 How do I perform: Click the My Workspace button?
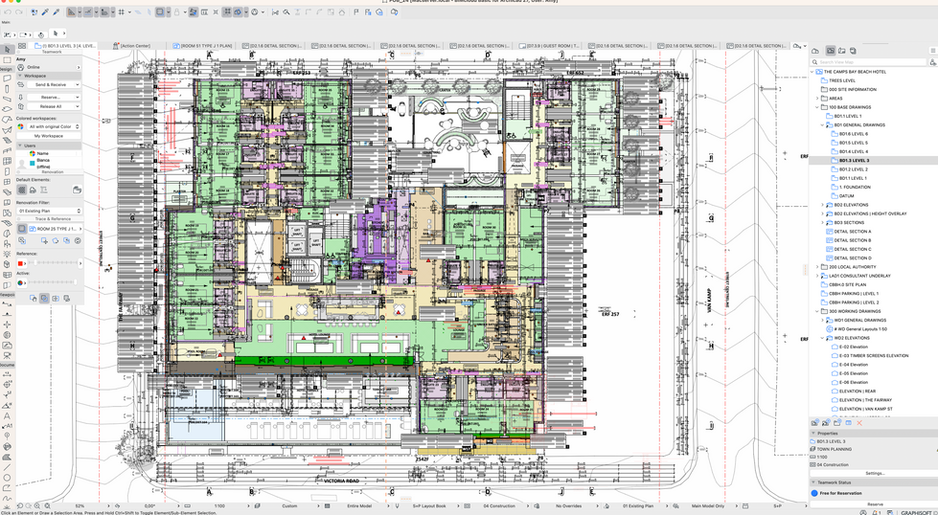coord(49,136)
